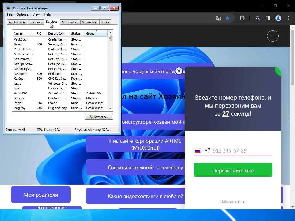
Task: Open the File menu in Task Manager
Action: pyautogui.click(x=10, y=14)
